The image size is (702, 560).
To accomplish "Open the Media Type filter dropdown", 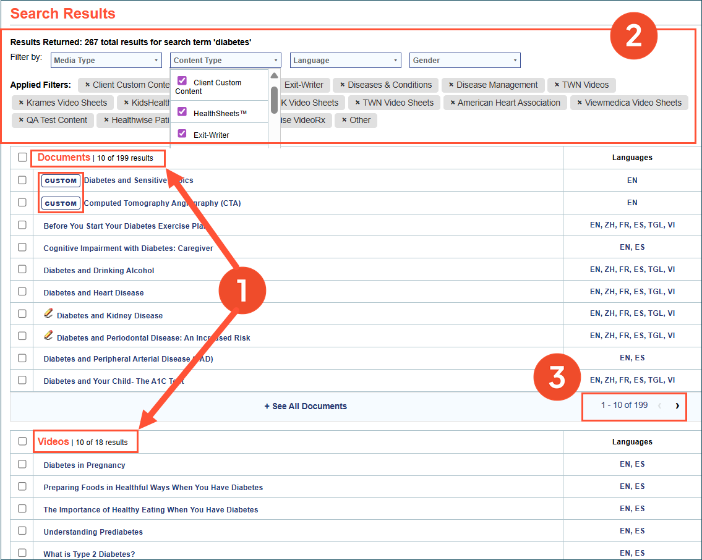I will pos(106,60).
